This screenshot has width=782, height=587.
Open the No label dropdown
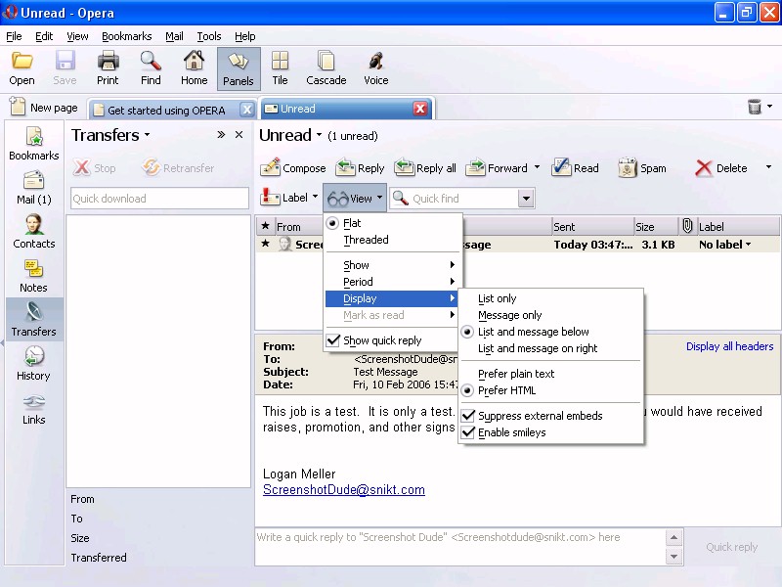725,245
